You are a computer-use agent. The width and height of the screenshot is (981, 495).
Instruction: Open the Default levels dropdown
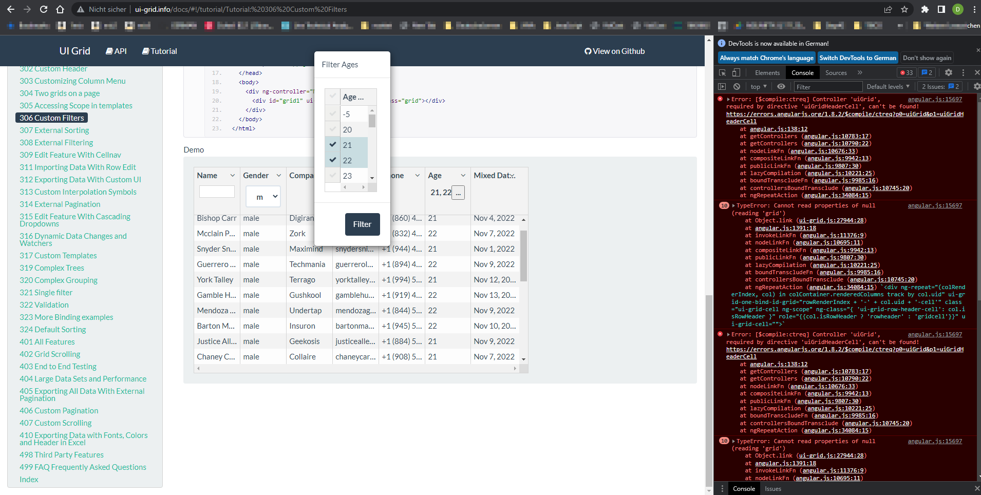(888, 86)
